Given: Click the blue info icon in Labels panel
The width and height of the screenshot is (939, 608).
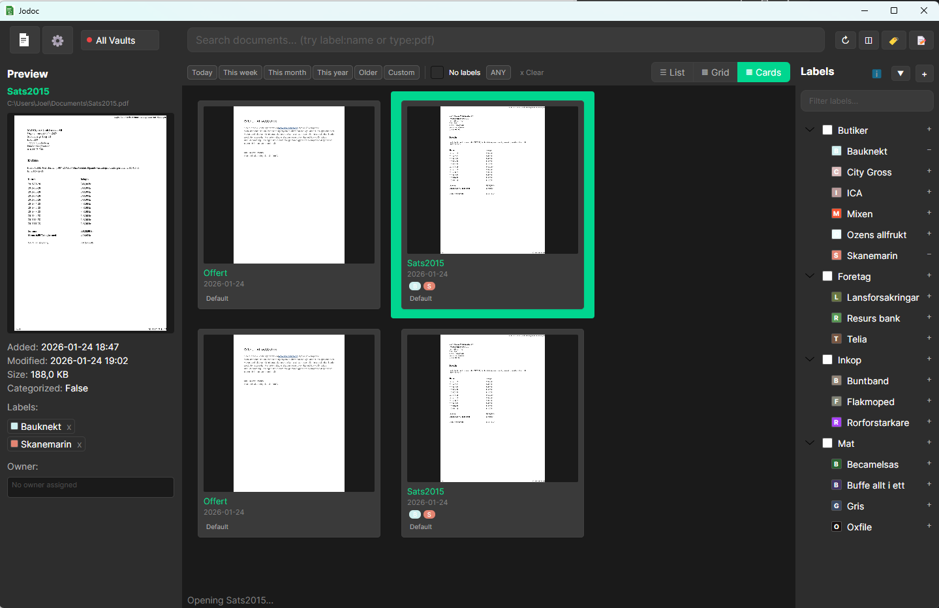Looking at the screenshot, I should tap(876, 74).
